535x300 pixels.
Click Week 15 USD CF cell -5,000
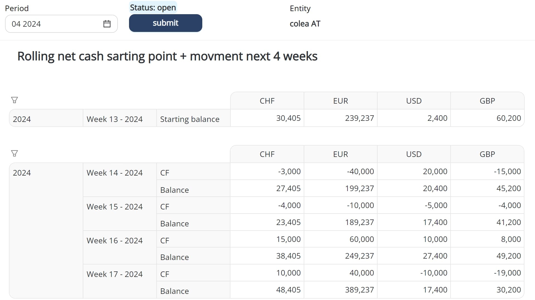point(436,205)
